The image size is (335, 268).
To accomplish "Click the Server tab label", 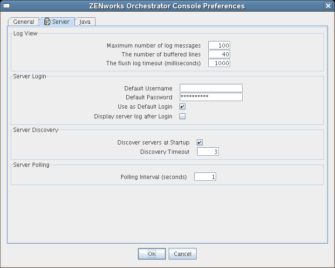I will 61,22.
